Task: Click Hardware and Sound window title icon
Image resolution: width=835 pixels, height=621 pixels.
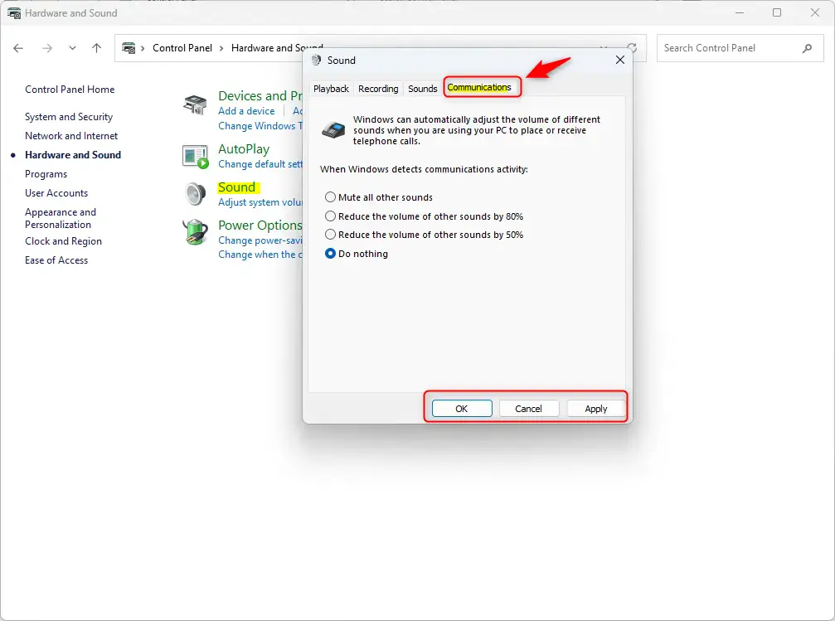Action: pos(14,12)
